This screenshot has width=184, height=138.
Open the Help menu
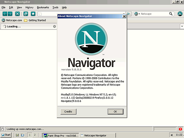[64, 7]
